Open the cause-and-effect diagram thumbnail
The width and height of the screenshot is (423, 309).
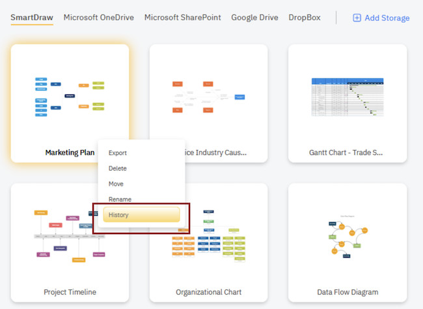point(208,97)
